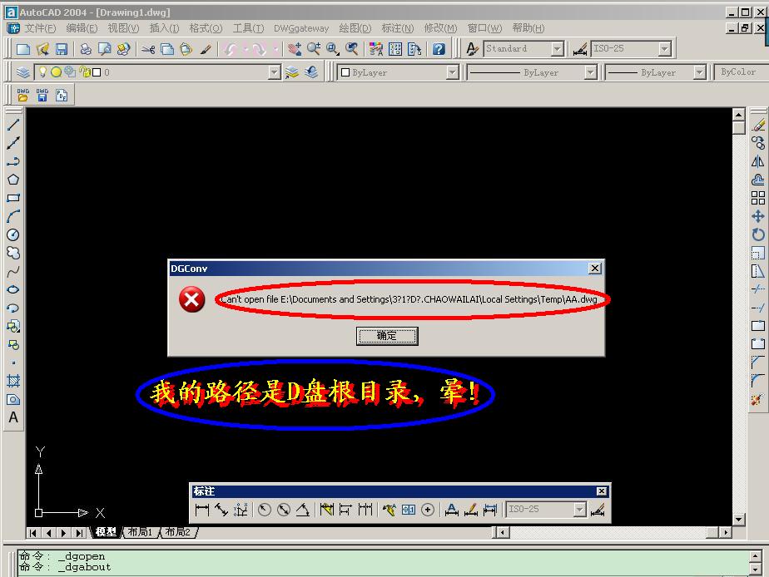Click the drawing area vertical scroll up arrow
The image size is (769, 577).
pos(738,115)
